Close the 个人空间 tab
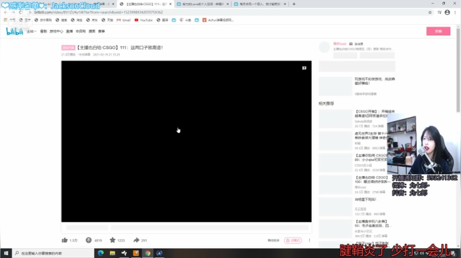This screenshot has width=461, height=258. click(227, 4)
